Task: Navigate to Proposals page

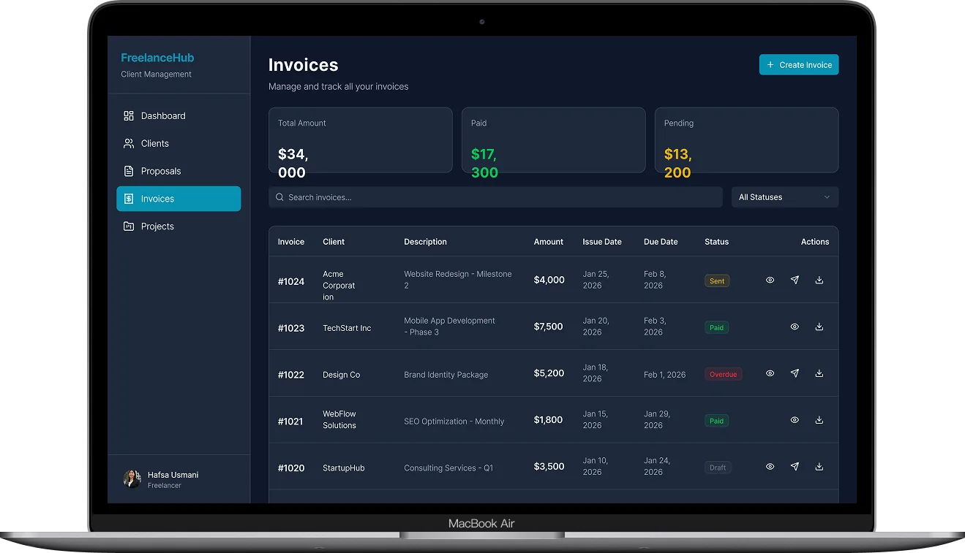Action: 179,171
